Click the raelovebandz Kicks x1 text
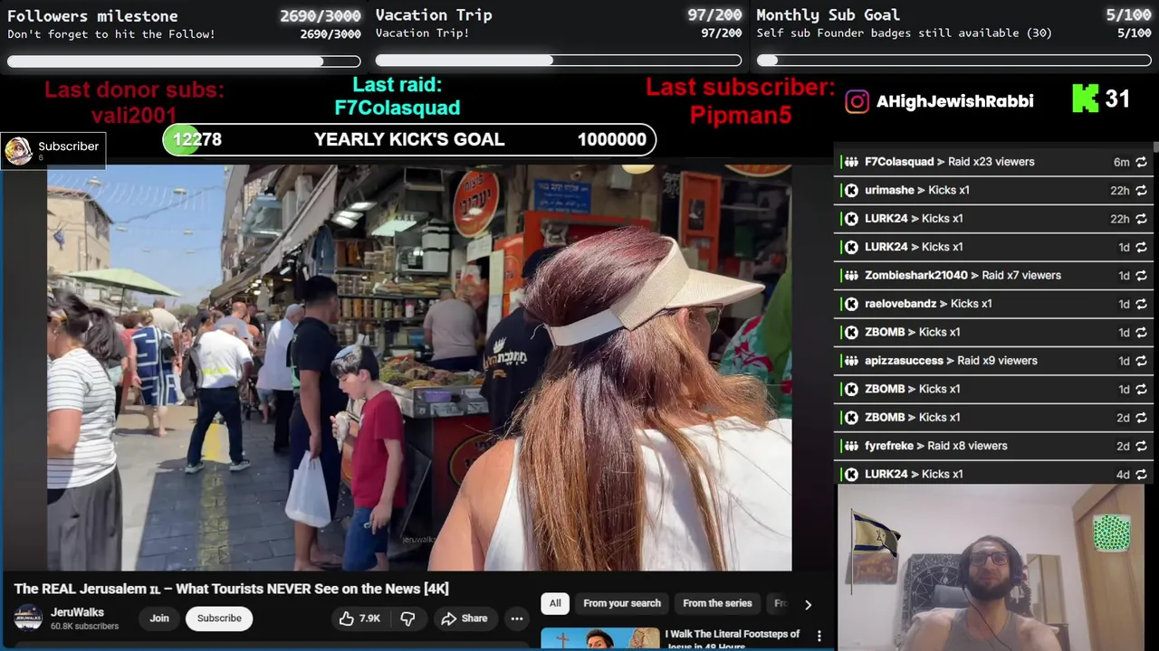Image resolution: width=1159 pixels, height=651 pixels. (x=928, y=304)
